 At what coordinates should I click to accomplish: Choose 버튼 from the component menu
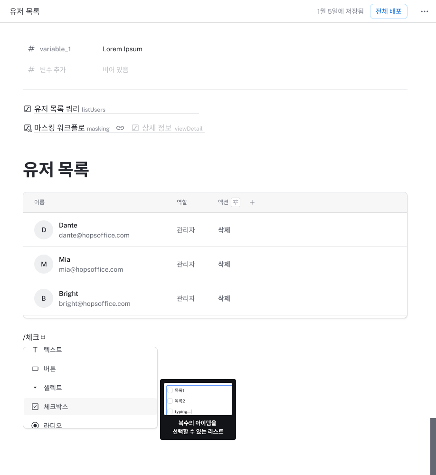[x=90, y=369]
